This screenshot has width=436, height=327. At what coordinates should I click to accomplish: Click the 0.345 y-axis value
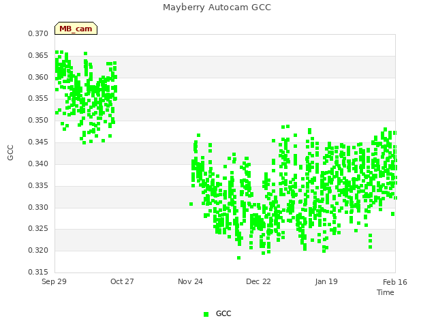tap(38, 142)
